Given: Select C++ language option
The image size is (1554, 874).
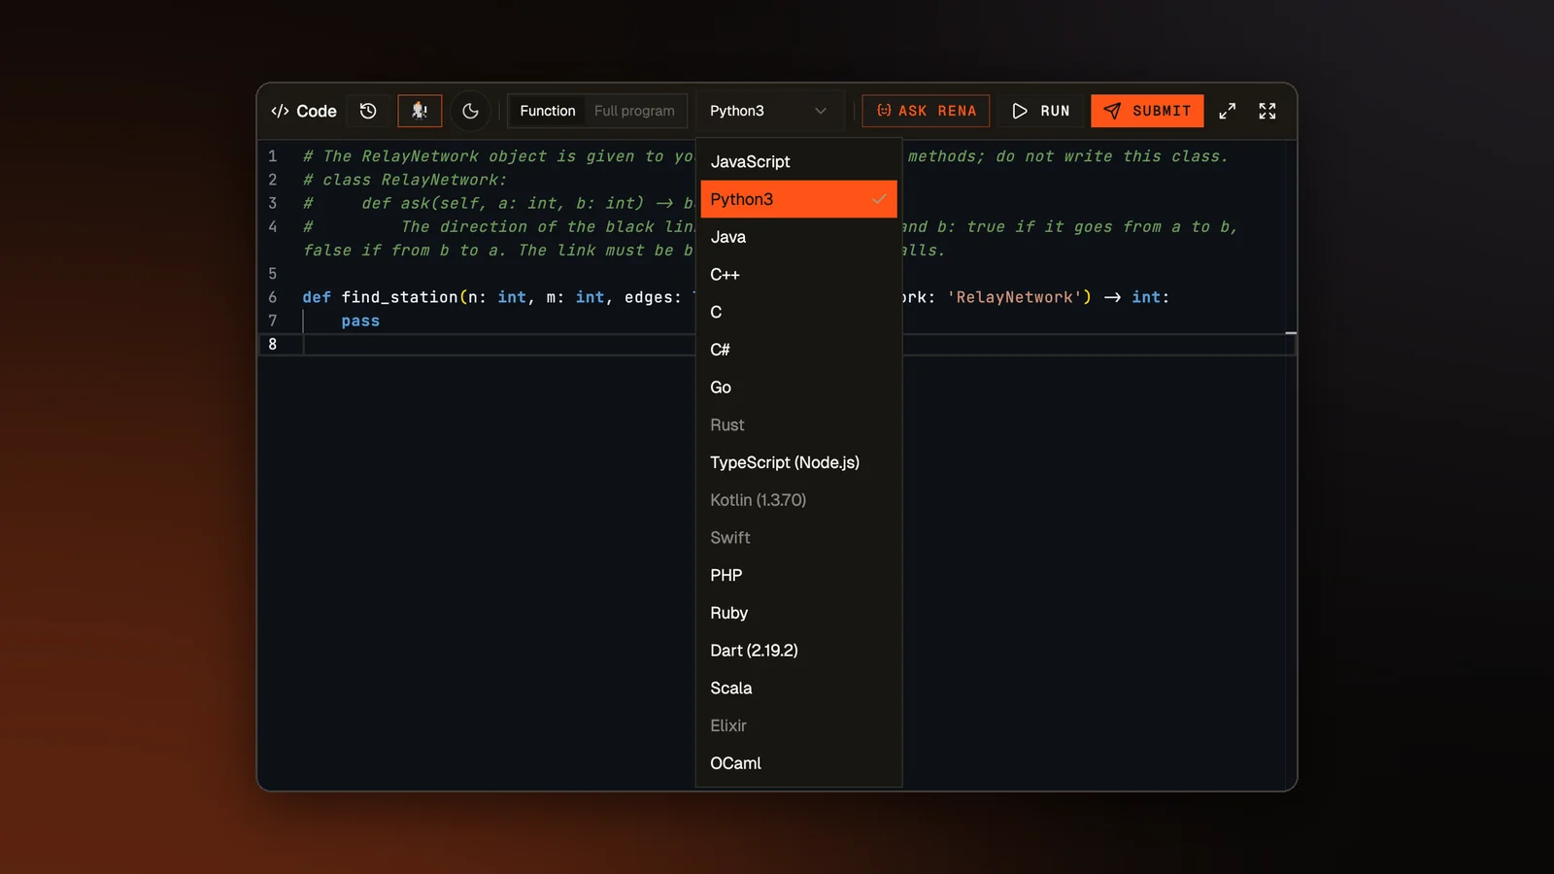Looking at the screenshot, I should tap(798, 275).
